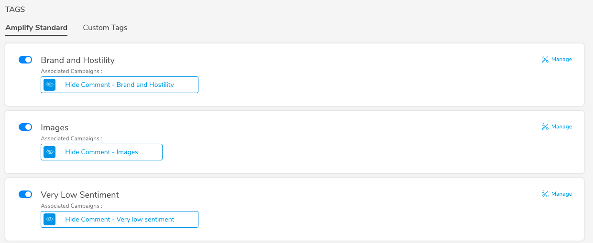Open Manage link for the Images tag

[561, 127]
